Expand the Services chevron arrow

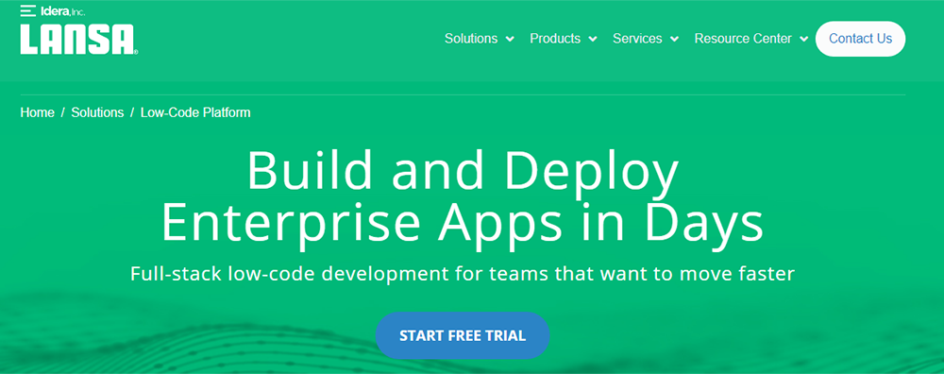pos(675,39)
